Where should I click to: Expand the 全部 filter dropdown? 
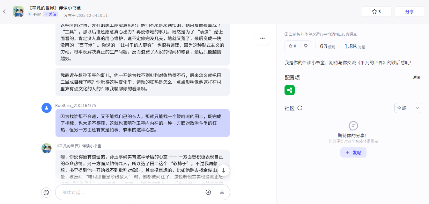[408, 108]
